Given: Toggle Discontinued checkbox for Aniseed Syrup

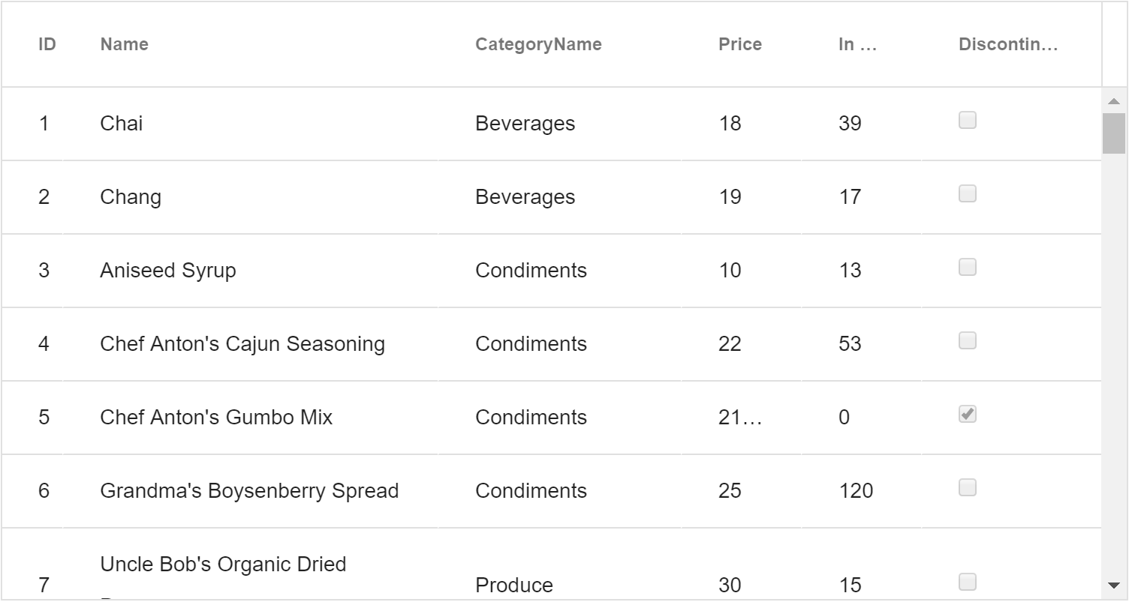Looking at the screenshot, I should 968,268.
